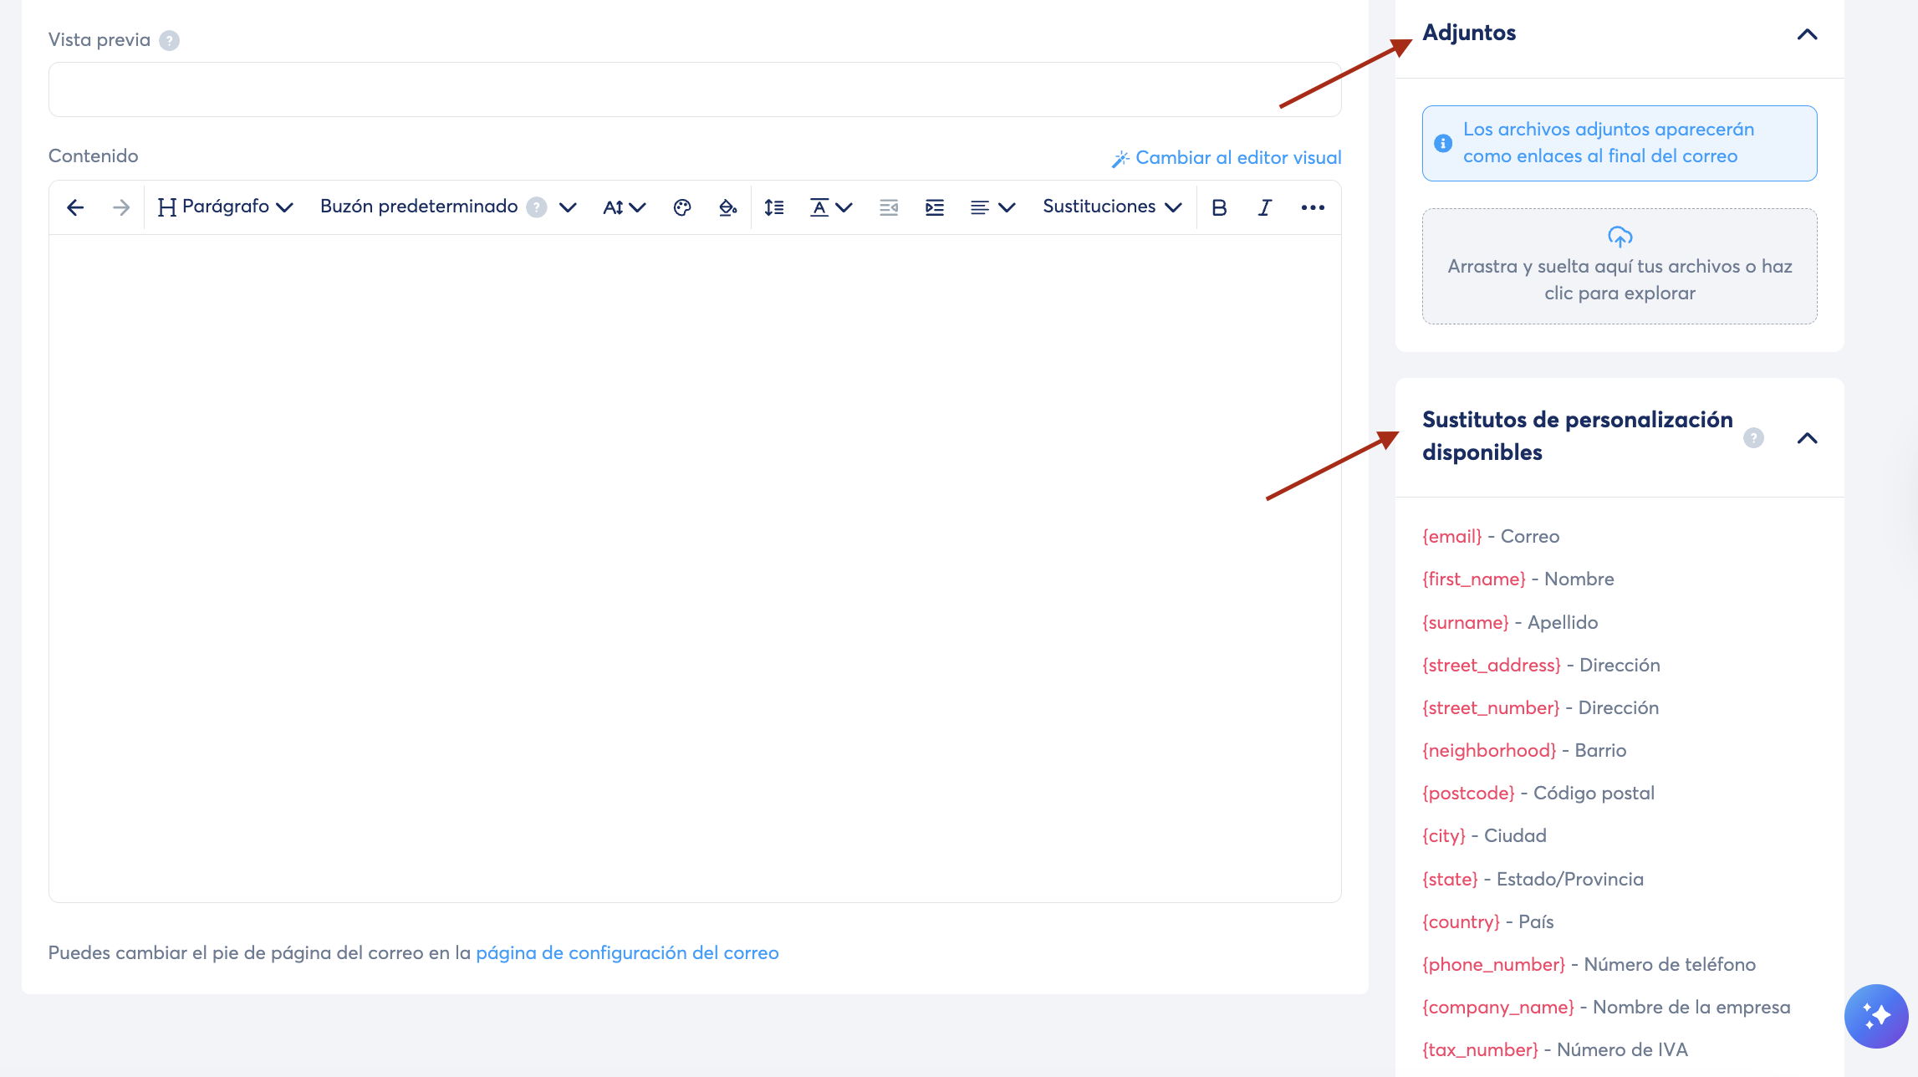Toggle italic formatting
Viewport: 1918px width, 1077px height.
pos(1265,207)
